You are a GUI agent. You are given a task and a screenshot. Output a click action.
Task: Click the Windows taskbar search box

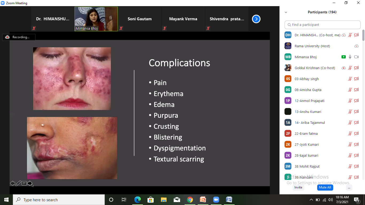(59, 200)
